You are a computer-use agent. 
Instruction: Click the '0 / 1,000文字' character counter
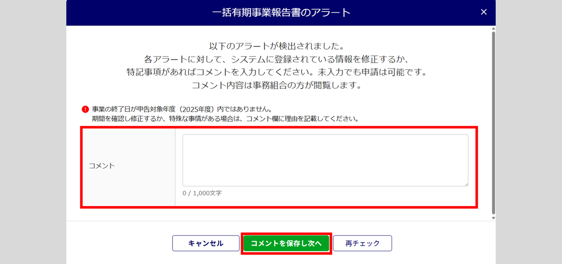[202, 193]
